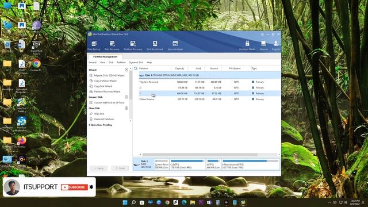The width and height of the screenshot is (368, 207).
Task: Open the General menu
Action: coord(93,63)
